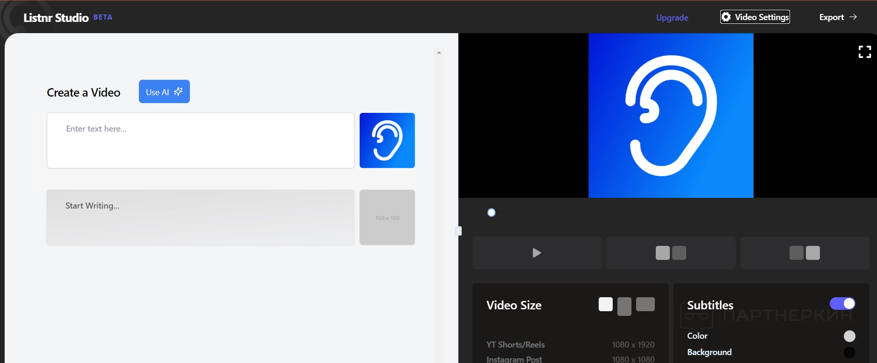Image resolution: width=877 pixels, height=363 pixels.
Task: Click the 'Video Size' heading
Action: 514,305
